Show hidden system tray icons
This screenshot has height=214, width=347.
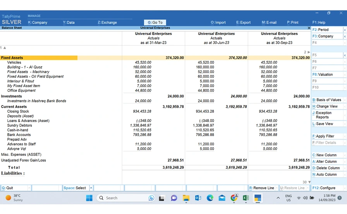pos(278,198)
